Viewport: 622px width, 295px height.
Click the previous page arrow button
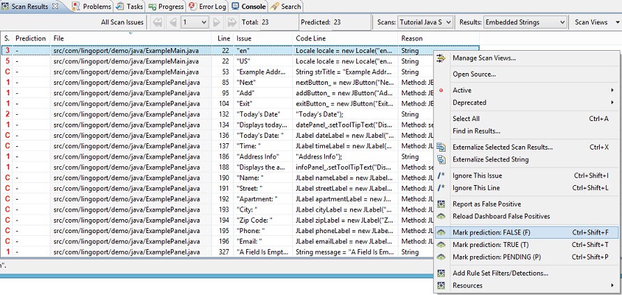(x=172, y=22)
